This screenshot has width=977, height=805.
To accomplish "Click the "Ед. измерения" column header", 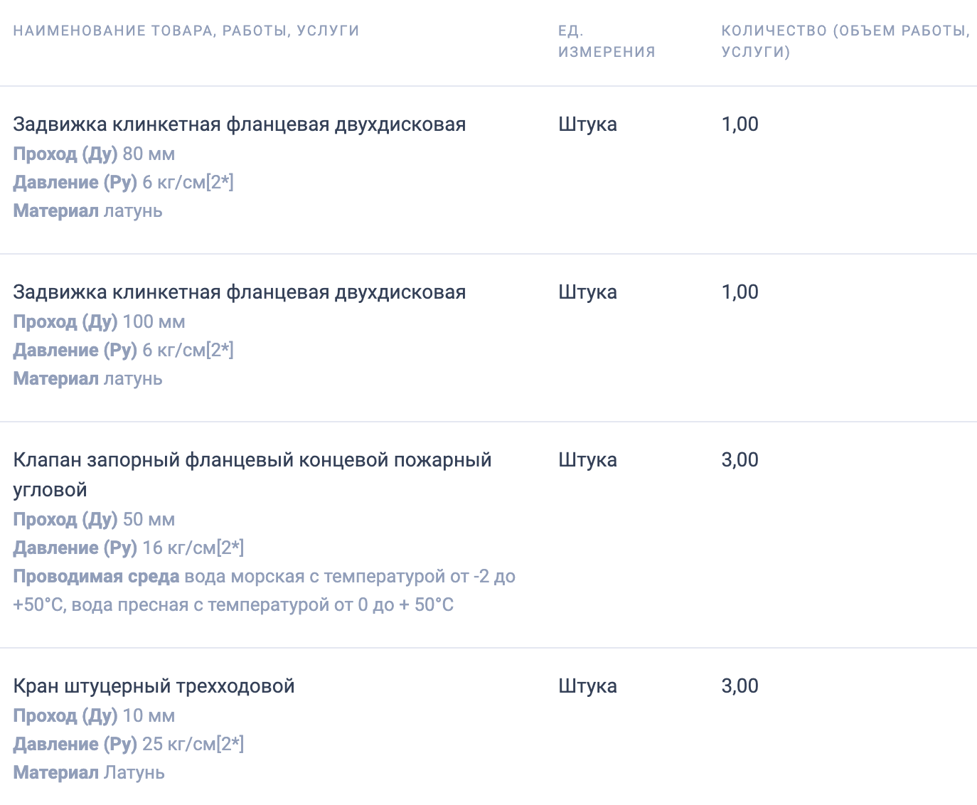I will click(x=606, y=41).
